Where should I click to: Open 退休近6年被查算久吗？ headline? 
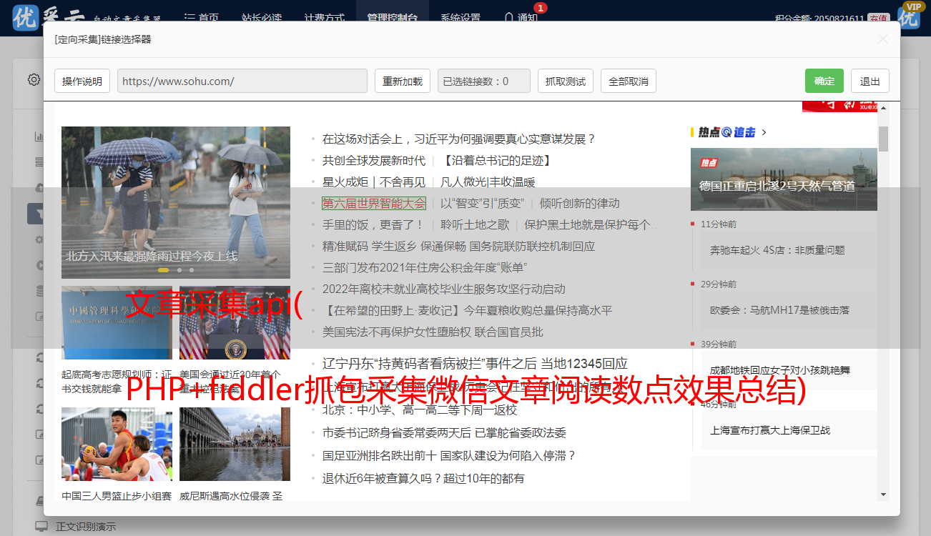point(423,478)
